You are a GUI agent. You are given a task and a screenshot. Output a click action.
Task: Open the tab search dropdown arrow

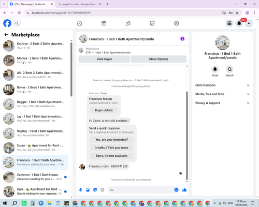4,4
